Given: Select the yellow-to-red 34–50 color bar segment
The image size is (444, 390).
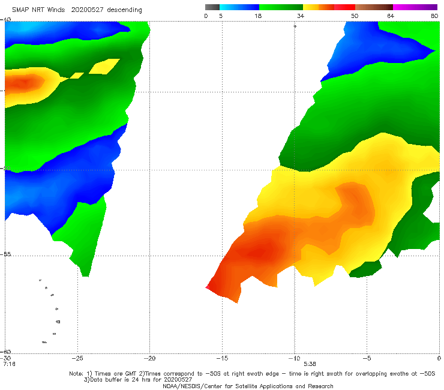Looking at the screenshot, I should click(x=329, y=7).
